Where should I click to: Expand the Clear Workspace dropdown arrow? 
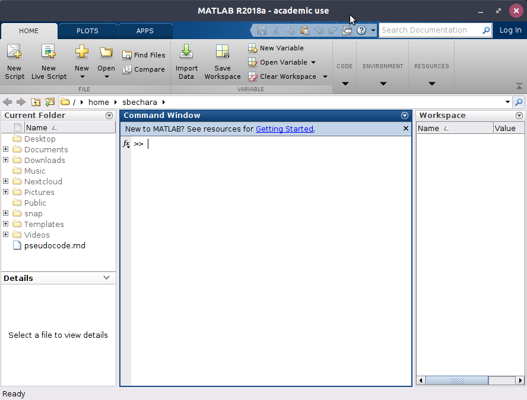click(325, 76)
